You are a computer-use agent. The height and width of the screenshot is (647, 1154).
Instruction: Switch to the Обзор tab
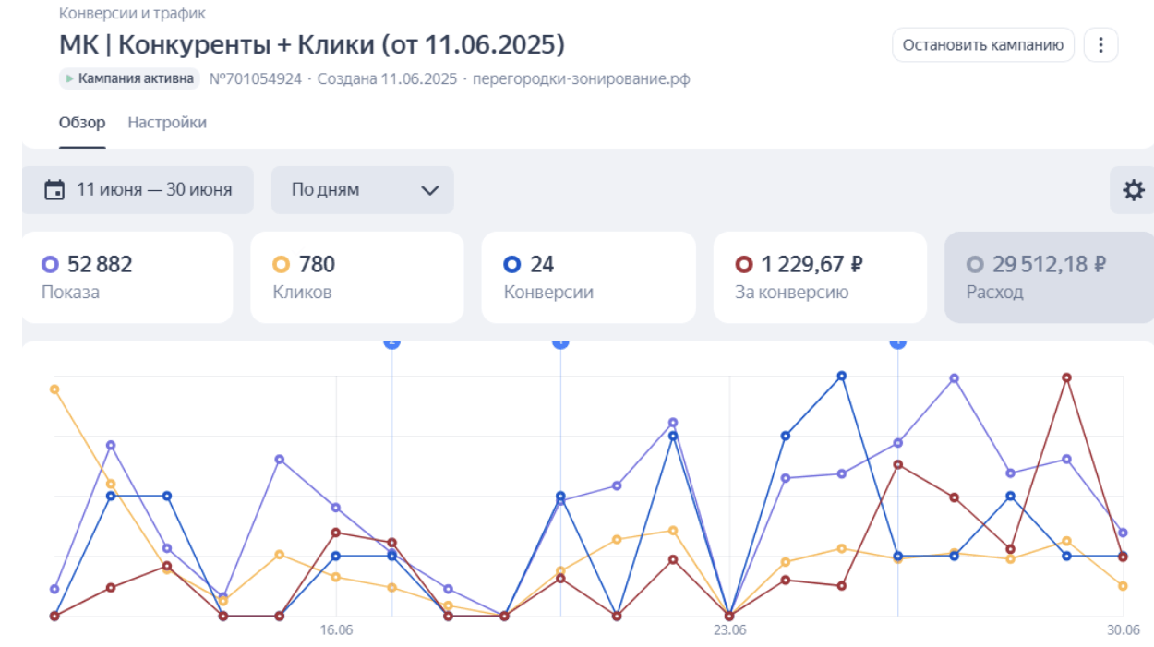[x=82, y=123]
